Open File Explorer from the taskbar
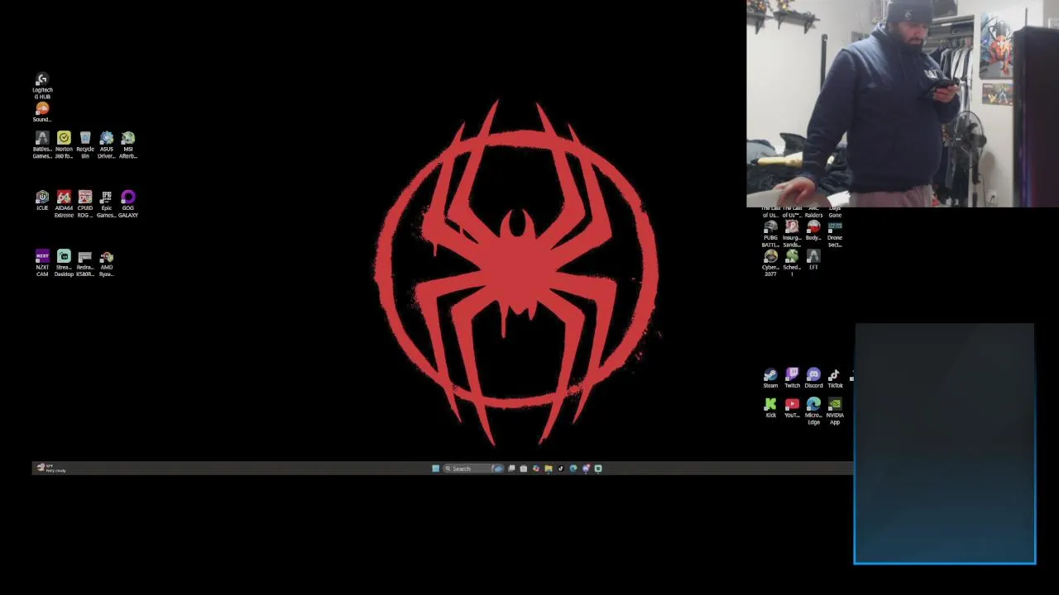Screen dimensions: 1059x595 [548, 469]
